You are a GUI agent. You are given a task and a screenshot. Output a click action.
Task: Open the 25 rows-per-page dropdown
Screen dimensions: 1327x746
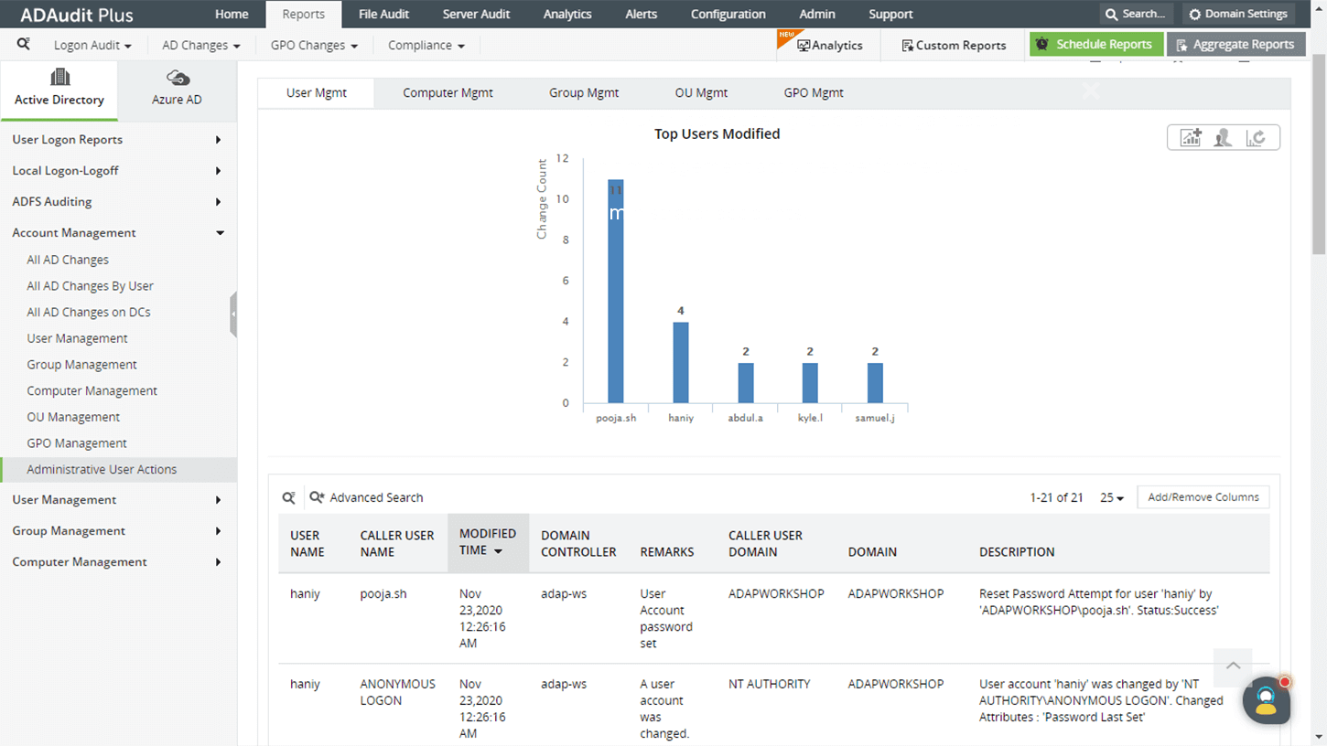[1112, 497]
